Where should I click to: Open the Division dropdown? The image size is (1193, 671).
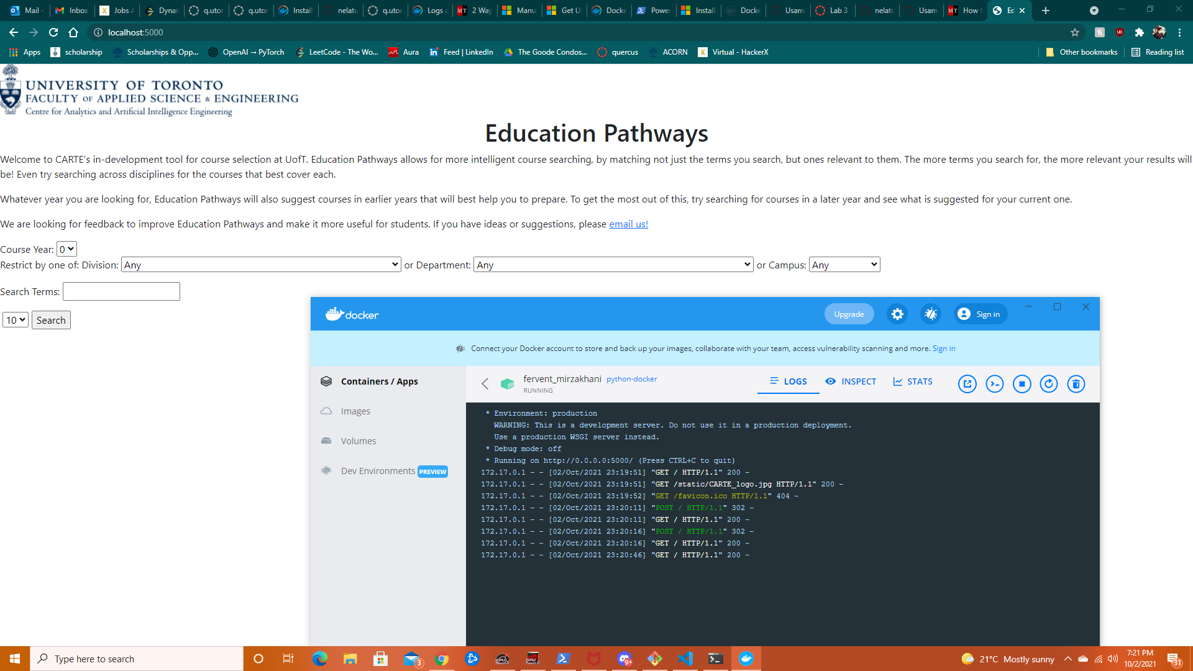click(261, 264)
